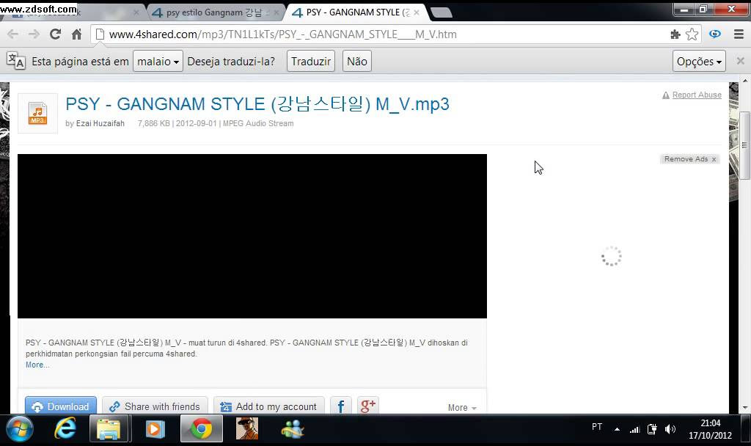Click the PT language indicator in the tray
Screen dimensions: 751x446
click(597, 426)
